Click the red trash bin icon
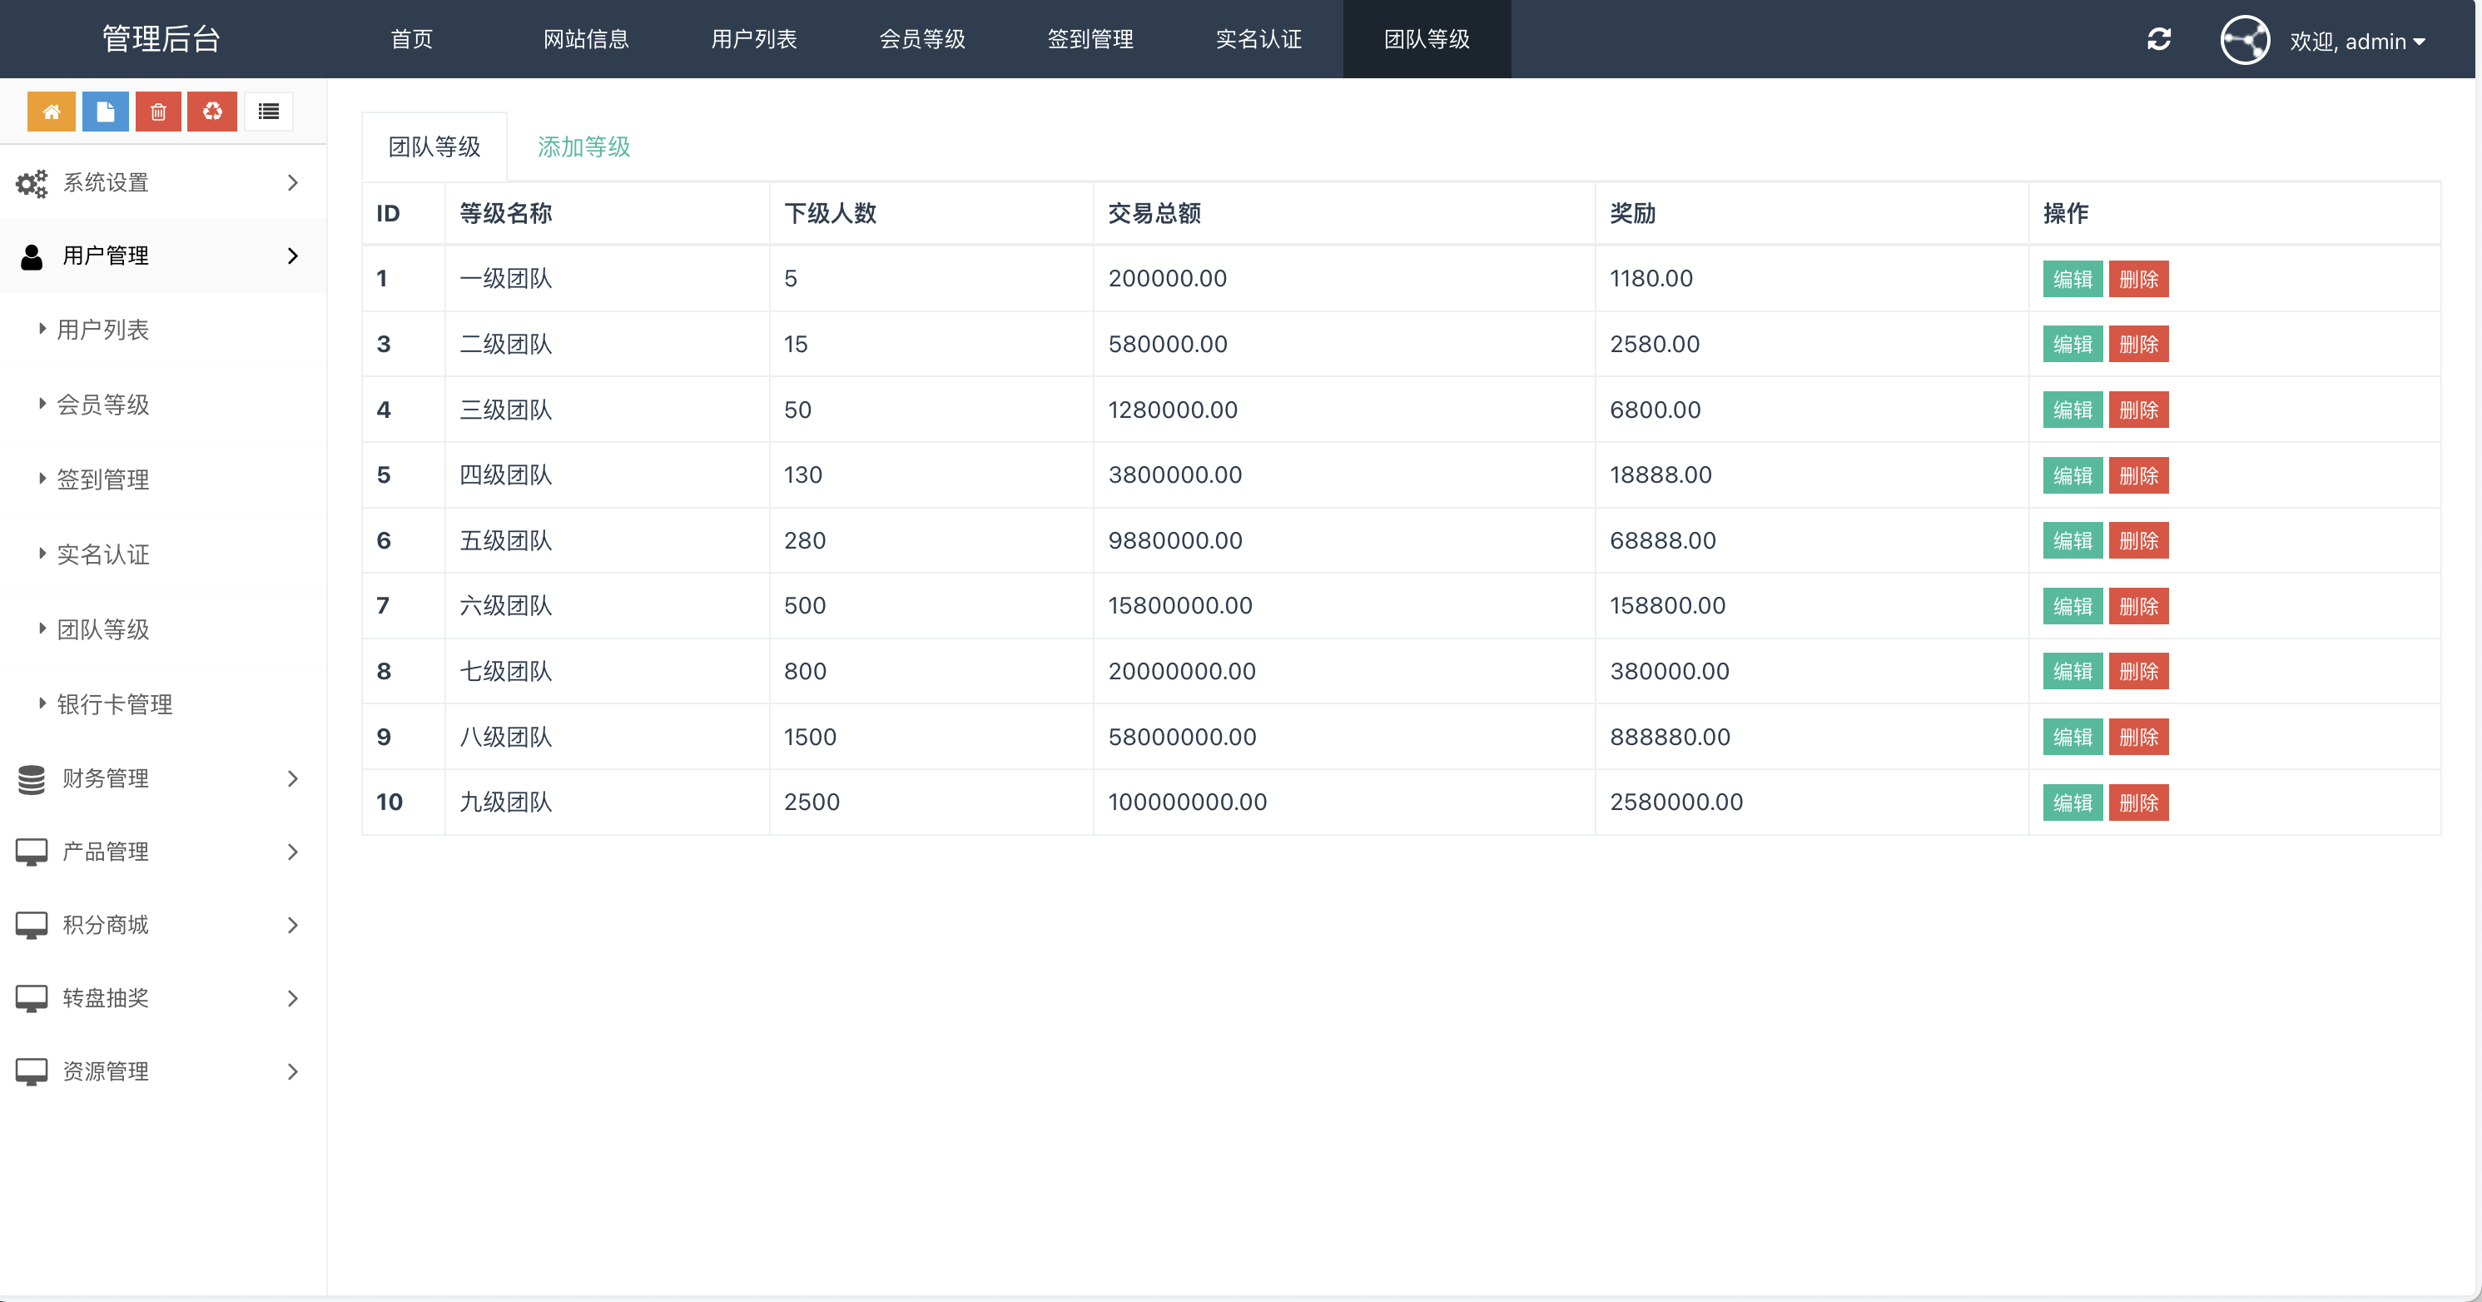The height and width of the screenshot is (1302, 2482). [x=159, y=111]
